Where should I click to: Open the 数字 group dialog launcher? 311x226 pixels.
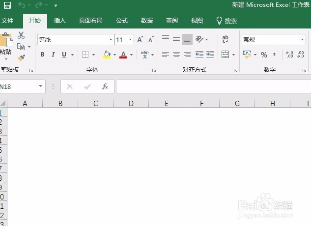[x=304, y=70]
